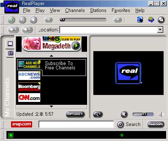Click the volume slider thumb
Viewport: 168px width, 141px height.
pos(144,114)
